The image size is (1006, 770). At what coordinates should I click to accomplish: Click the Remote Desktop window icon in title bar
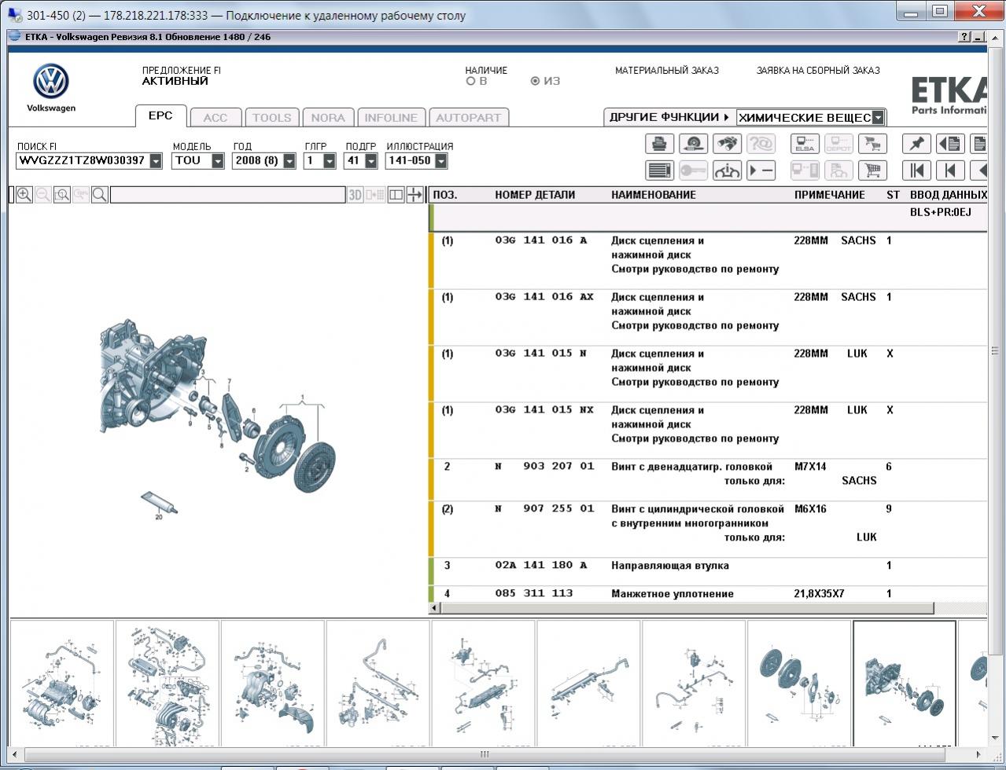point(15,15)
